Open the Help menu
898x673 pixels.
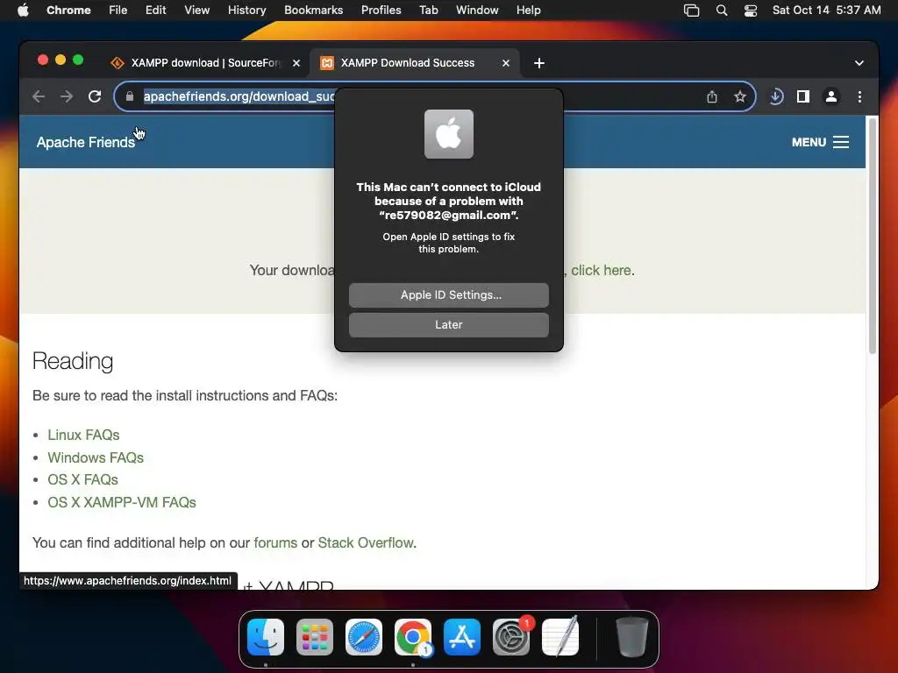(x=528, y=11)
